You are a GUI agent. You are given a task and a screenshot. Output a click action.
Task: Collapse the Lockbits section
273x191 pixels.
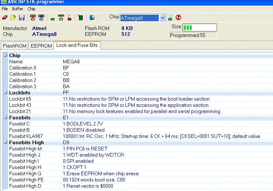coord(5,93)
